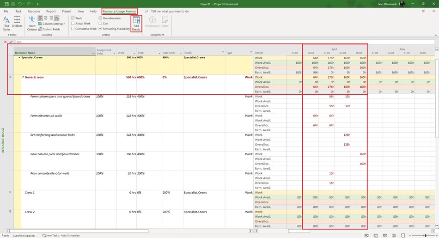Collapse the Specialist.Crews group
The height and width of the screenshot is (238, 439).
coord(19,58)
